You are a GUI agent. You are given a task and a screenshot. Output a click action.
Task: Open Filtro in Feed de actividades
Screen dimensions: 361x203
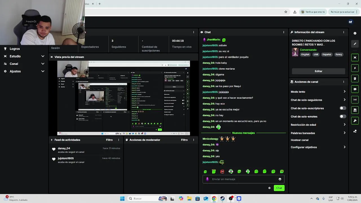pos(109,140)
